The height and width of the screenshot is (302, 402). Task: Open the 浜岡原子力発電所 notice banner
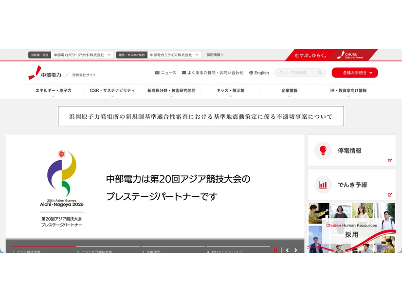pyautogui.click(x=201, y=116)
